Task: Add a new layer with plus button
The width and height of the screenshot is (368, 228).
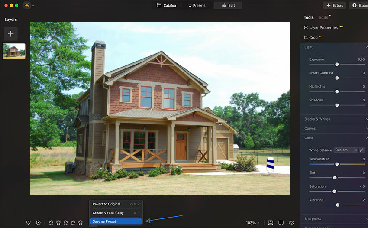Action: (x=10, y=34)
